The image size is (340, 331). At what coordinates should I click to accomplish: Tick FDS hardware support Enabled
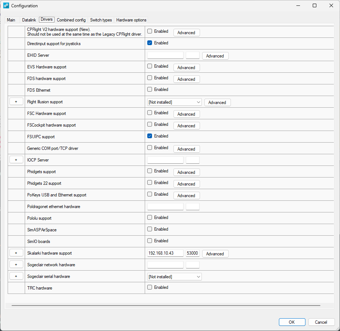coord(149,78)
